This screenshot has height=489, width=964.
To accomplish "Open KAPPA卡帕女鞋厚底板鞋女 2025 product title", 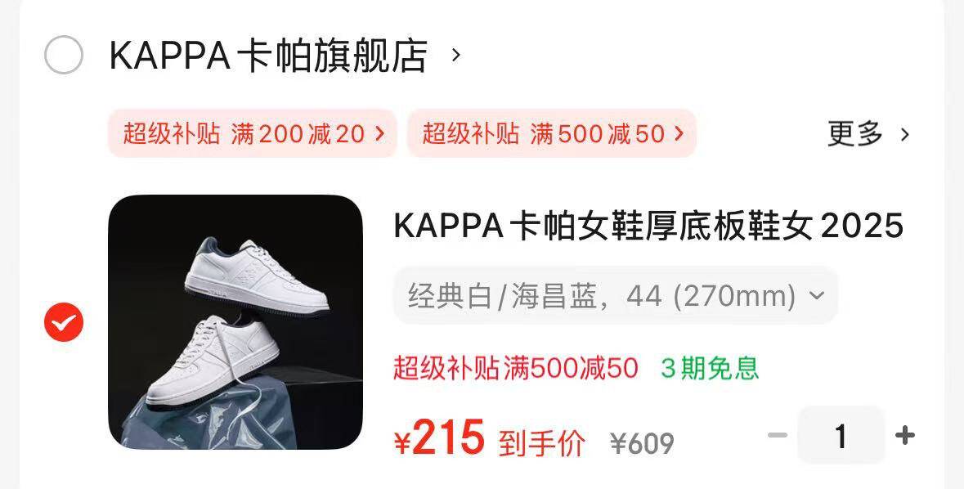I will pos(648,225).
